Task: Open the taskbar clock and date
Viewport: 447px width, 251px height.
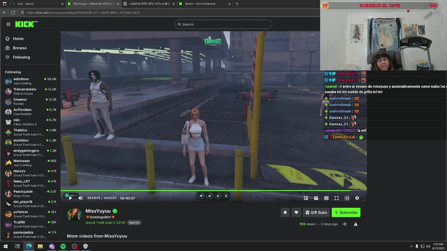Action: click(438, 246)
